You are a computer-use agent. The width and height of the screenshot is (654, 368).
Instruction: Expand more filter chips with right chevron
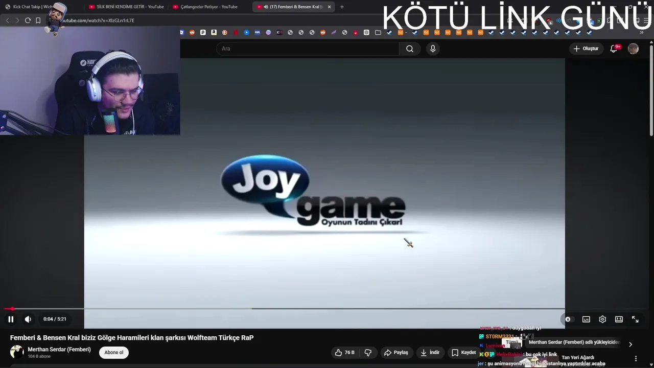630,344
